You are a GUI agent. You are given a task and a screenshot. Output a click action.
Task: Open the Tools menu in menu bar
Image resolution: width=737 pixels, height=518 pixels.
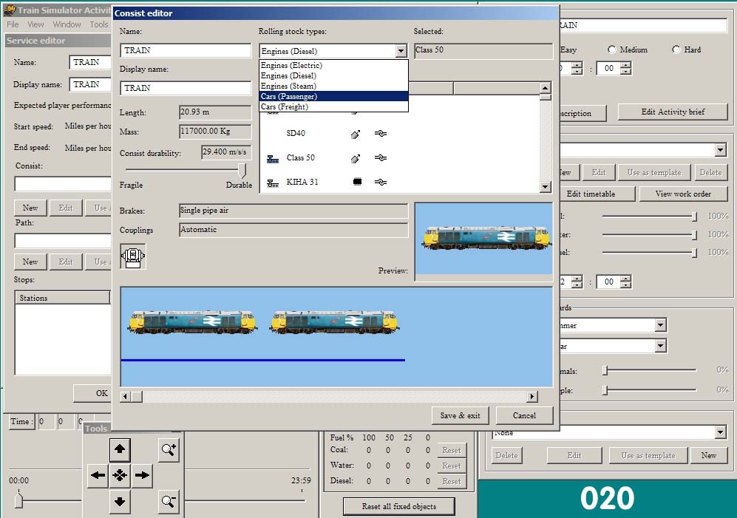(99, 24)
